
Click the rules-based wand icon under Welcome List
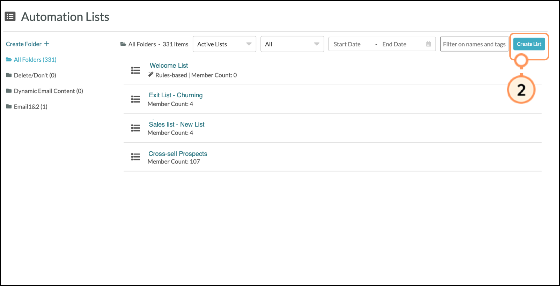tap(151, 74)
